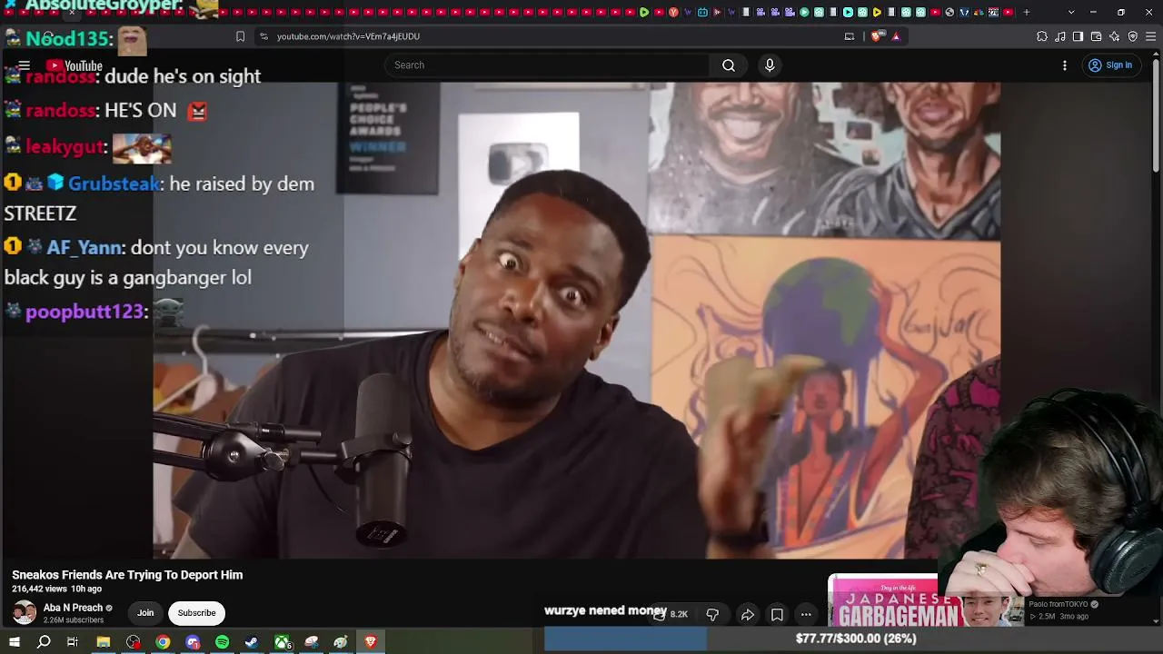Subscribe to Aba N Preach
Viewport: 1163px width, 654px height.
pos(196,613)
